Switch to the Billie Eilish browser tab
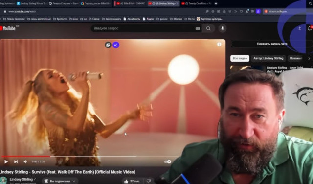This screenshot has height=184, width=313. point(131,3)
